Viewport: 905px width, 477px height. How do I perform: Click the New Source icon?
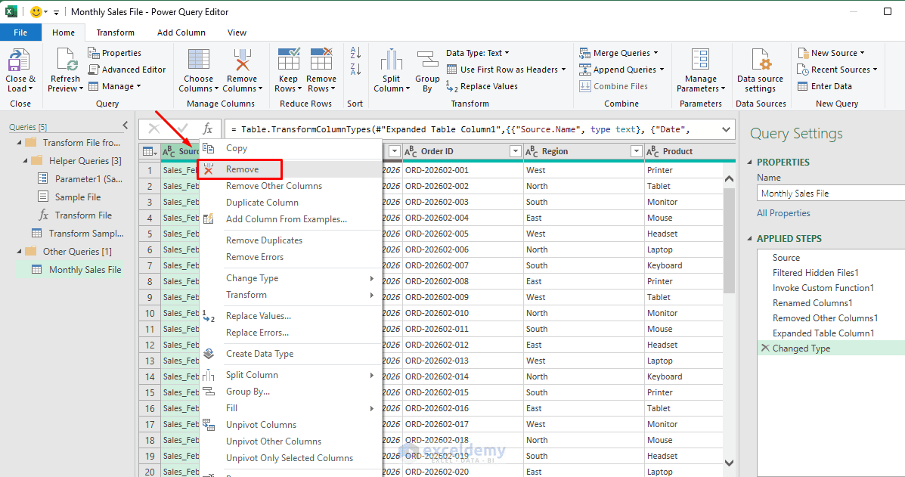coord(803,52)
